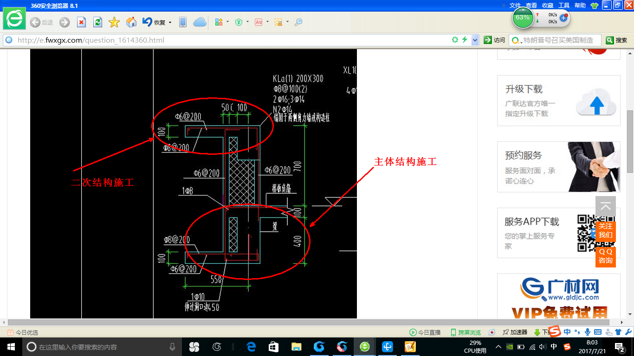Expand dropdown beside the screenshot scissors icon
Screen dimensions: 634x356
click(x=287, y=22)
